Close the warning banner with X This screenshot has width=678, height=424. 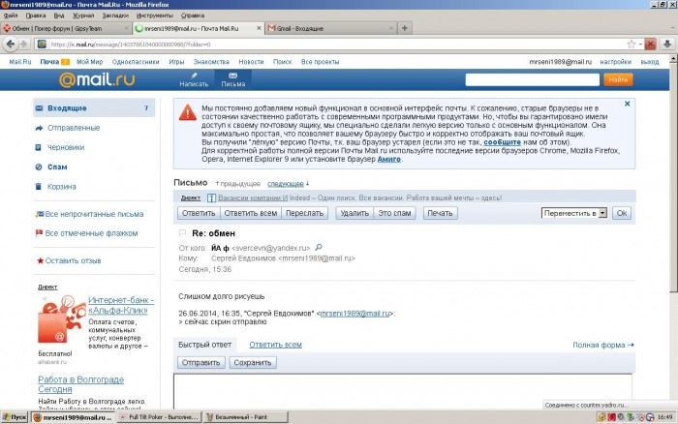click(x=627, y=104)
